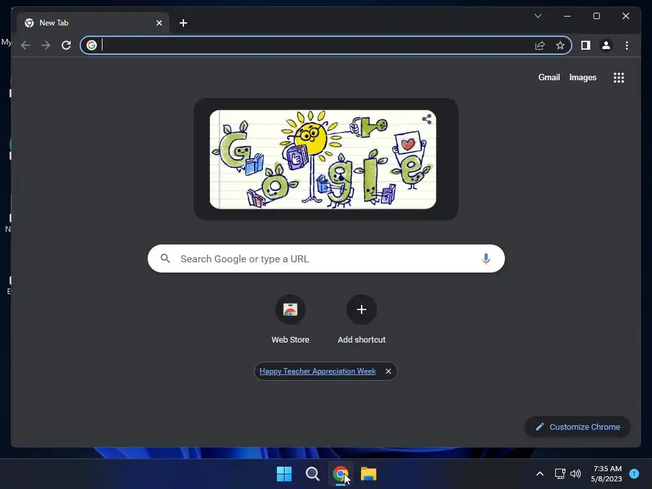
Task: Click the browser back arrow
Action: click(25, 45)
